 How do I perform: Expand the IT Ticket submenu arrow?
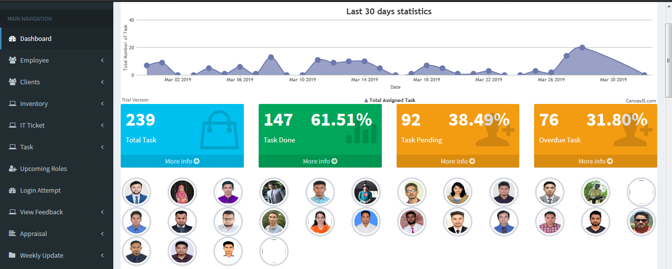coord(102,125)
